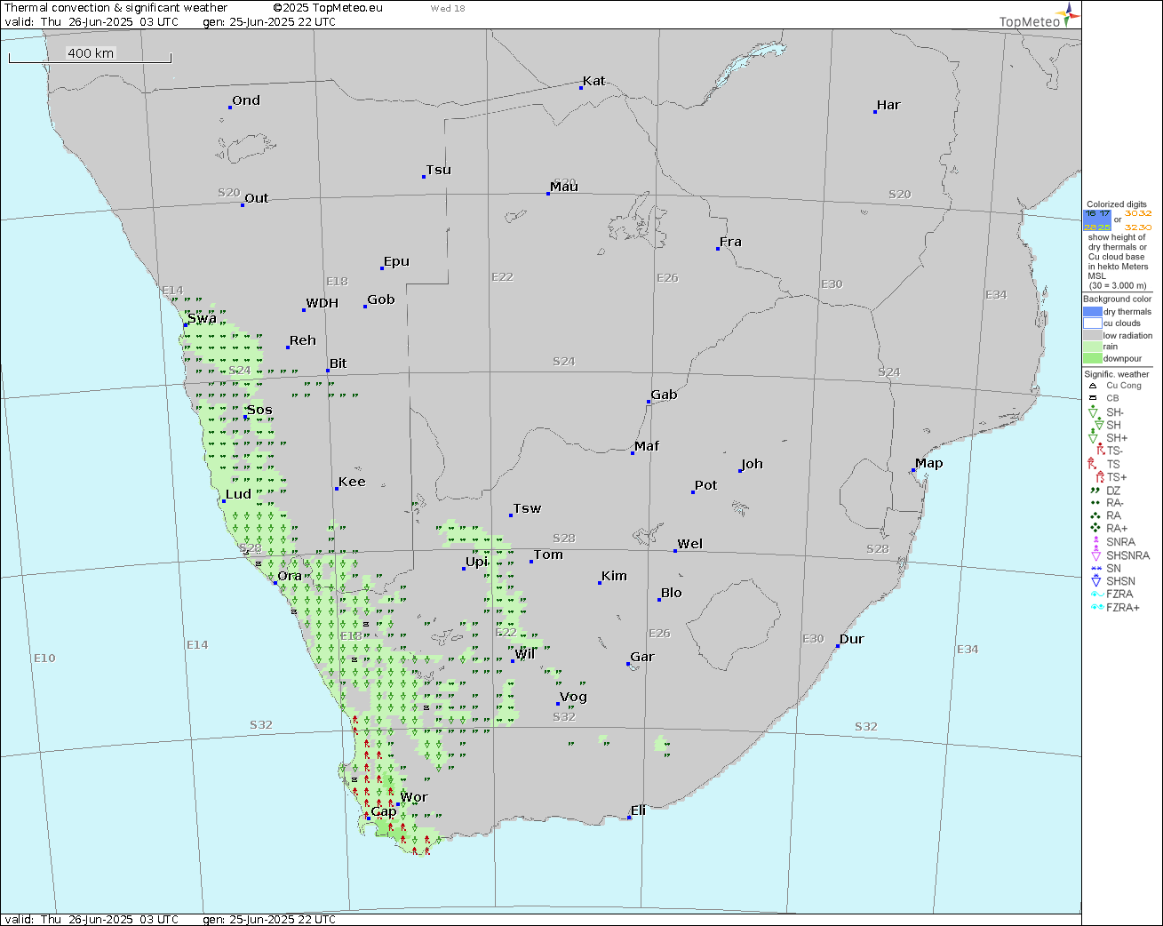The width and height of the screenshot is (1163, 926).
Task: Click the Thermal convection & significant weather title
Action: (x=116, y=8)
